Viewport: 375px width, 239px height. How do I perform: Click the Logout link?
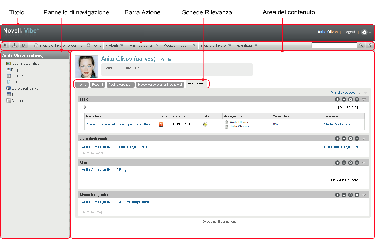coord(350,32)
